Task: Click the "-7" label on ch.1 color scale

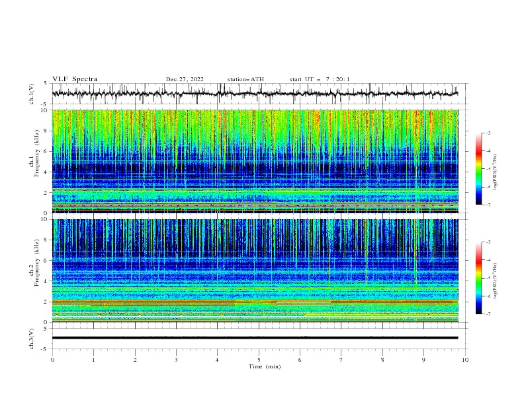Action: click(x=488, y=205)
